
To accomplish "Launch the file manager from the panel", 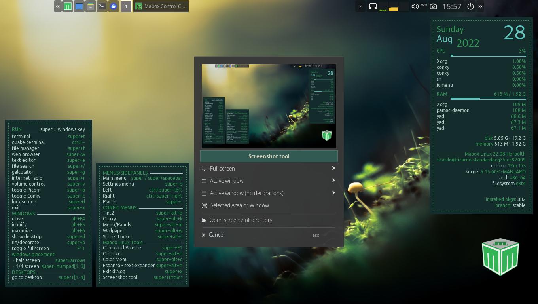I will [91, 6].
